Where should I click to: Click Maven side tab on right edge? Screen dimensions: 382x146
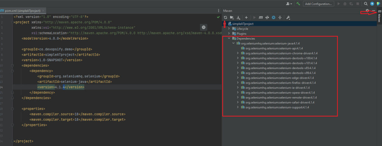point(379,16)
